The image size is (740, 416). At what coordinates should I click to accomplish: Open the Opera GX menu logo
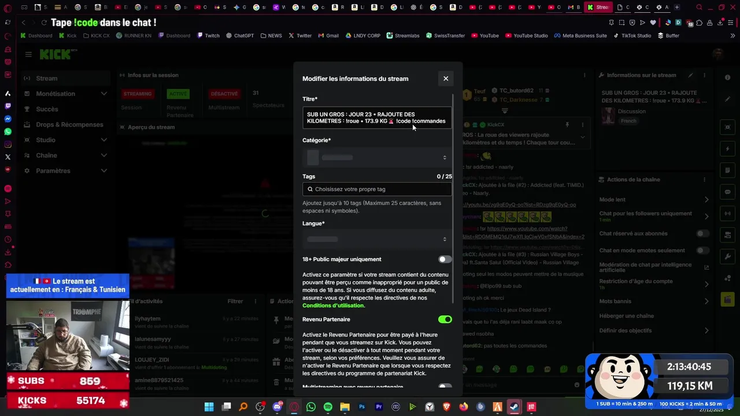(8, 8)
